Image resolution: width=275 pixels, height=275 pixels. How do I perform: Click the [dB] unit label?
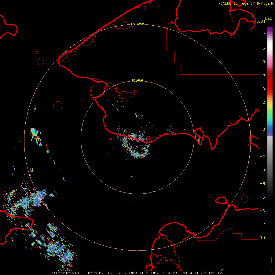261,21
